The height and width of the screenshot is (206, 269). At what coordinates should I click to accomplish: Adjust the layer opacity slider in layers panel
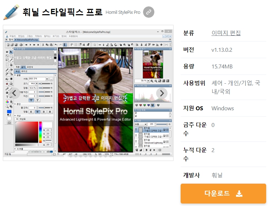[162, 124]
